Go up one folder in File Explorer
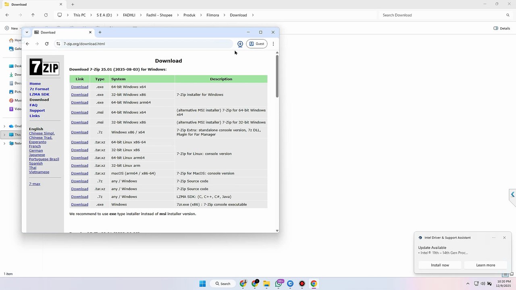This screenshot has height=290, width=516. click(x=33, y=15)
